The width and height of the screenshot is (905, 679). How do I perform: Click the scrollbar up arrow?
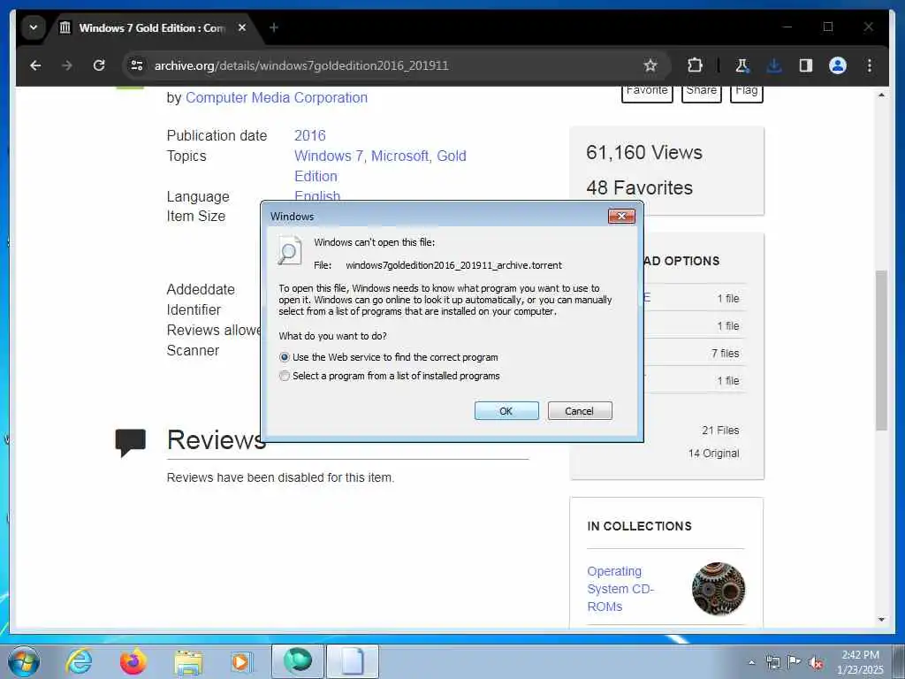pyautogui.click(x=881, y=95)
